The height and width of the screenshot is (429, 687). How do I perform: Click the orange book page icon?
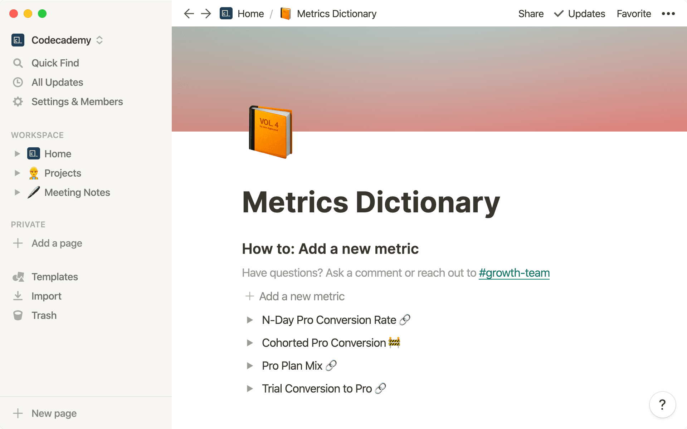[x=271, y=132]
